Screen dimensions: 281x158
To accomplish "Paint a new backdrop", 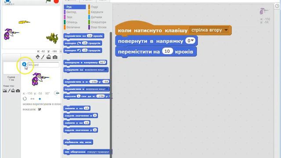I will pos(9,91).
